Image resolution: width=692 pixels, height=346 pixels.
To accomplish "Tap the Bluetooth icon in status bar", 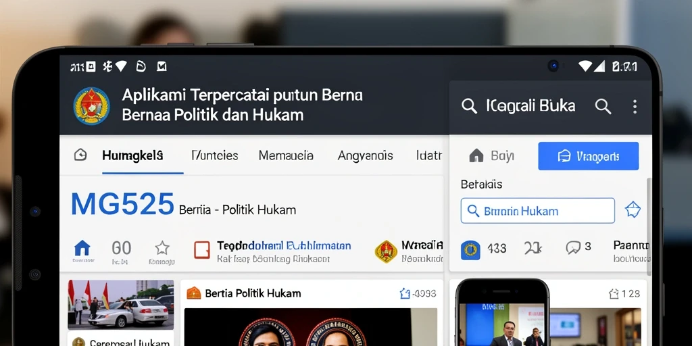I will point(107,67).
